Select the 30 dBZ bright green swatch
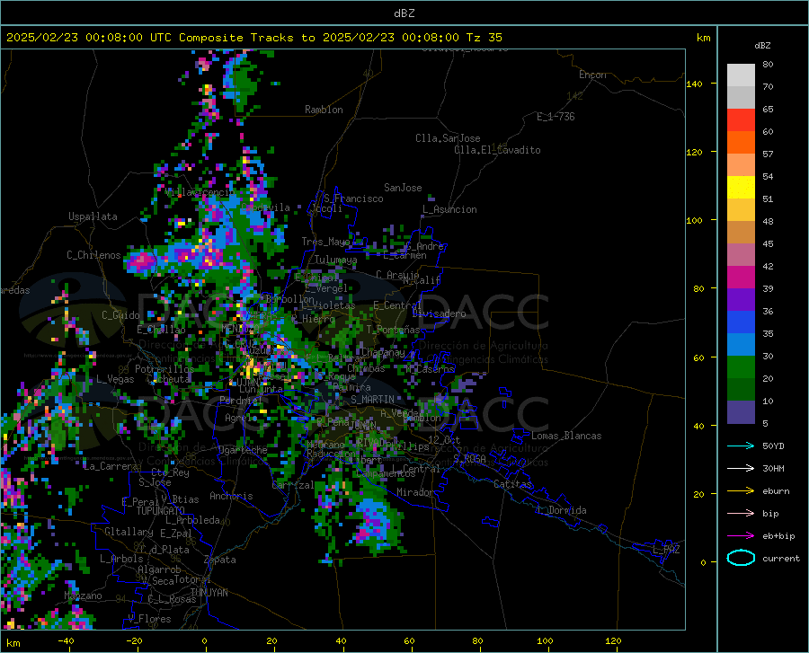The height and width of the screenshot is (653, 809). pos(741,367)
